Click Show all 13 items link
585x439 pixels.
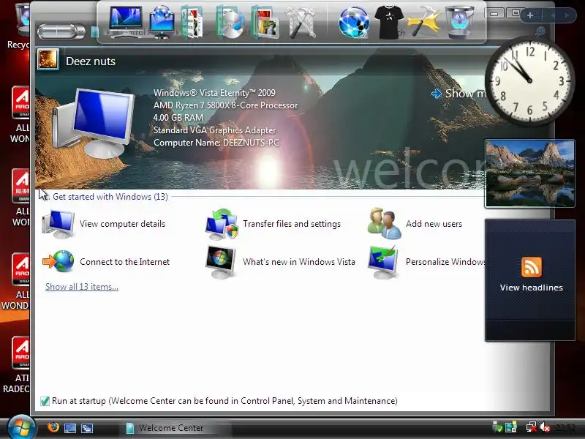(x=82, y=287)
